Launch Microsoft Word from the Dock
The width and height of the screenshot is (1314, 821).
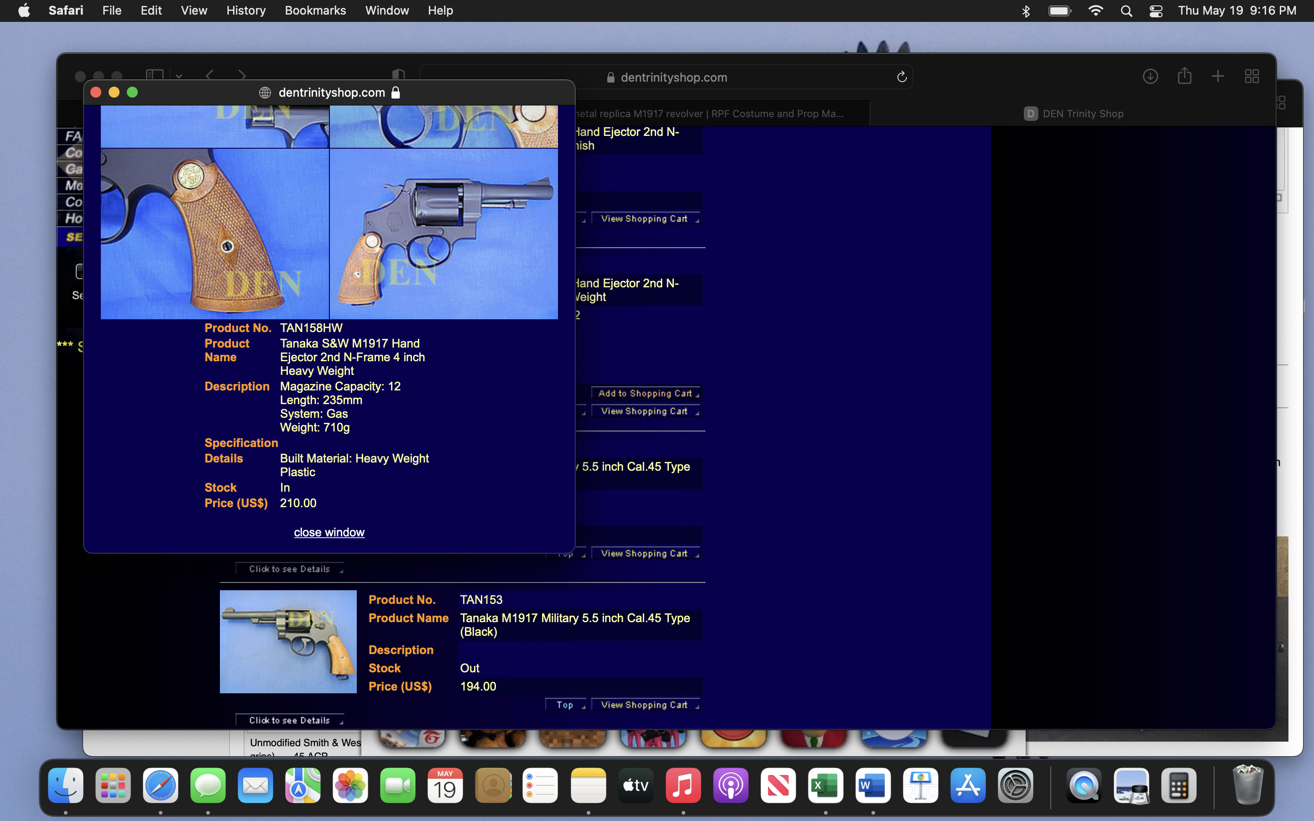[x=873, y=786]
